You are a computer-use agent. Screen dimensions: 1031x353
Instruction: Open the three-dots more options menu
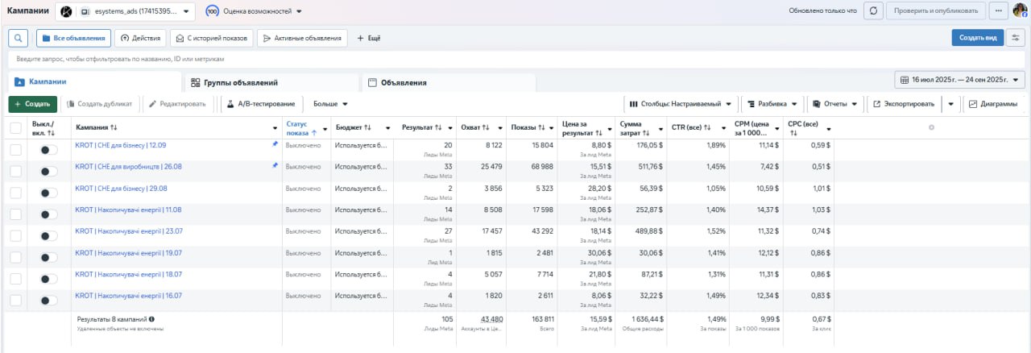tap(999, 11)
